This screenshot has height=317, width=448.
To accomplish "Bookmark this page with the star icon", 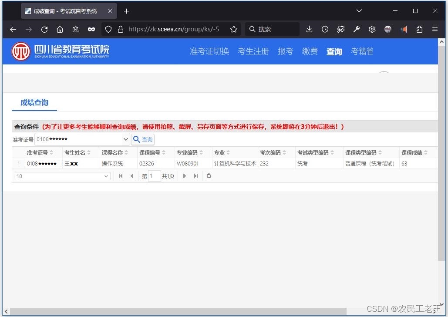I will point(234,29).
